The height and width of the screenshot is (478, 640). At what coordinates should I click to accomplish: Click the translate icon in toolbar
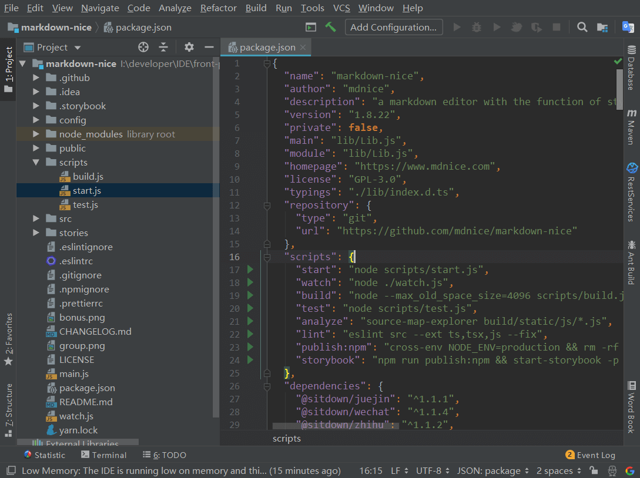coord(628,28)
